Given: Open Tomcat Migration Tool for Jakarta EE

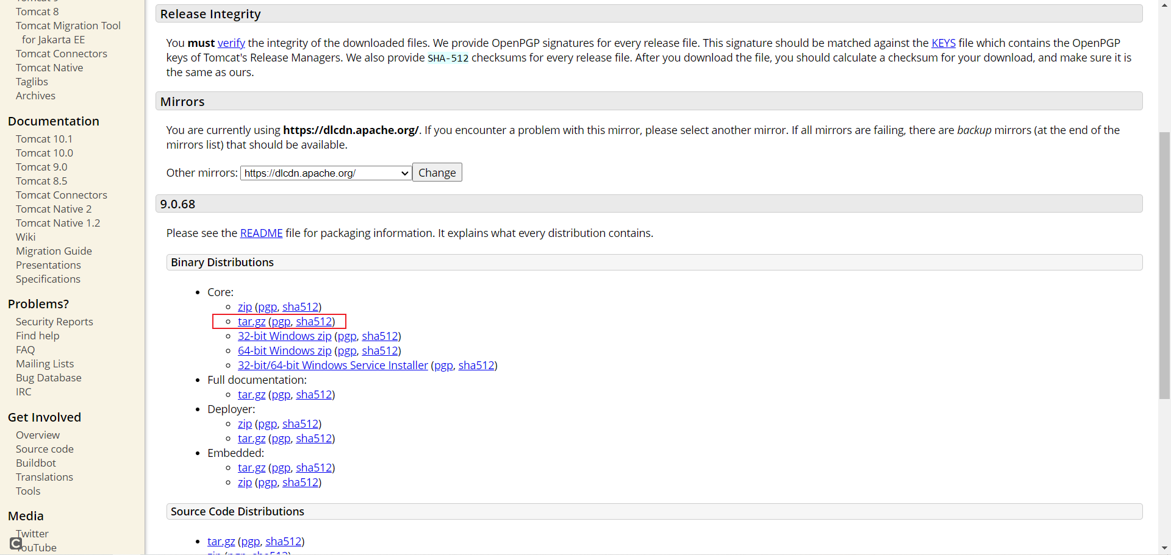Looking at the screenshot, I should pos(68,32).
